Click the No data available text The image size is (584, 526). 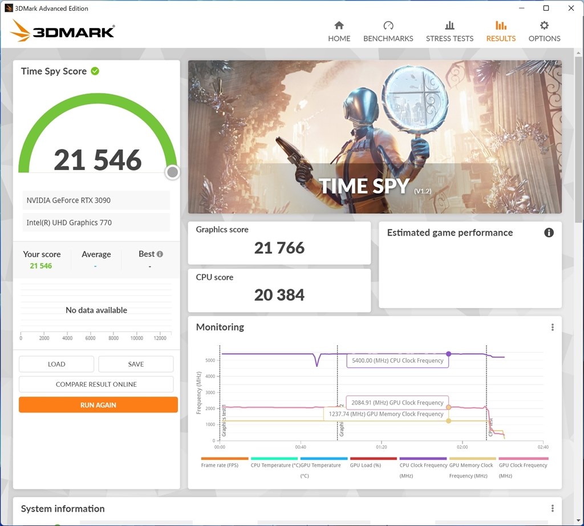pos(96,310)
